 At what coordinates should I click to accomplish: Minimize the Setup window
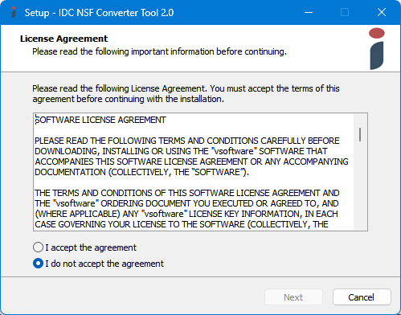309,12
